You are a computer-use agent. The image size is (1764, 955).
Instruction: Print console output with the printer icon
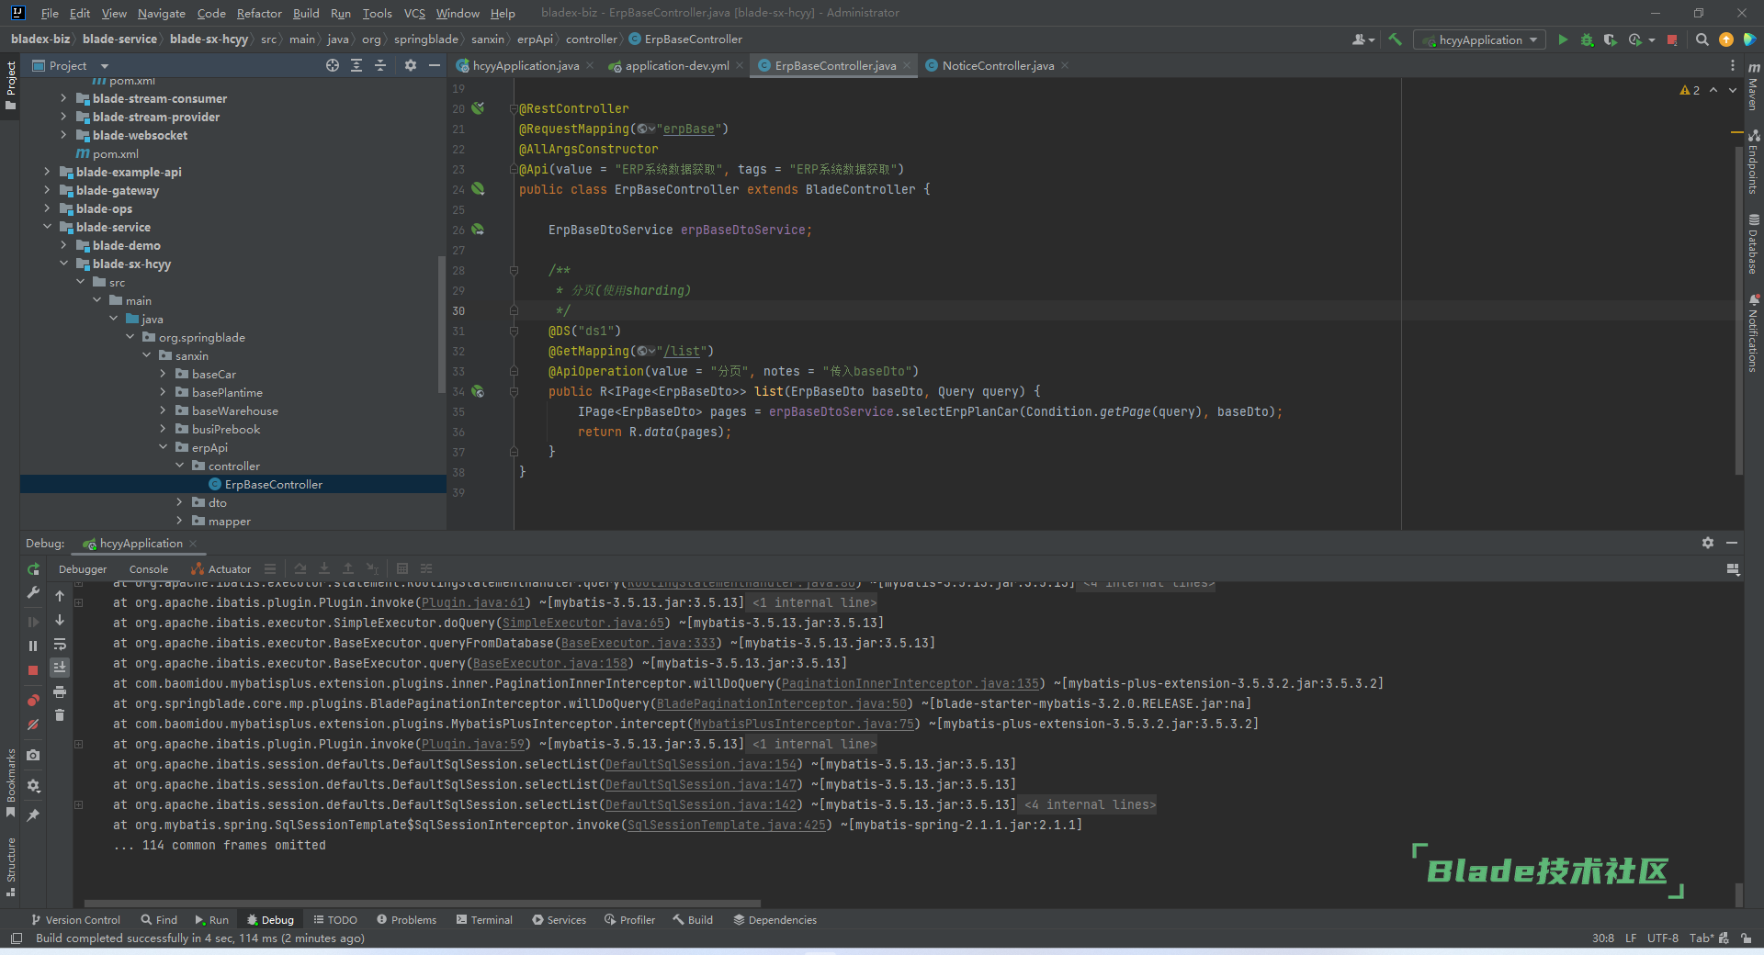click(60, 691)
